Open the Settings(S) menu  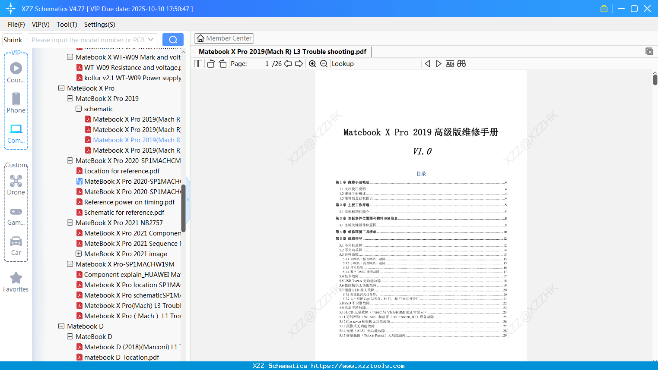point(100,25)
